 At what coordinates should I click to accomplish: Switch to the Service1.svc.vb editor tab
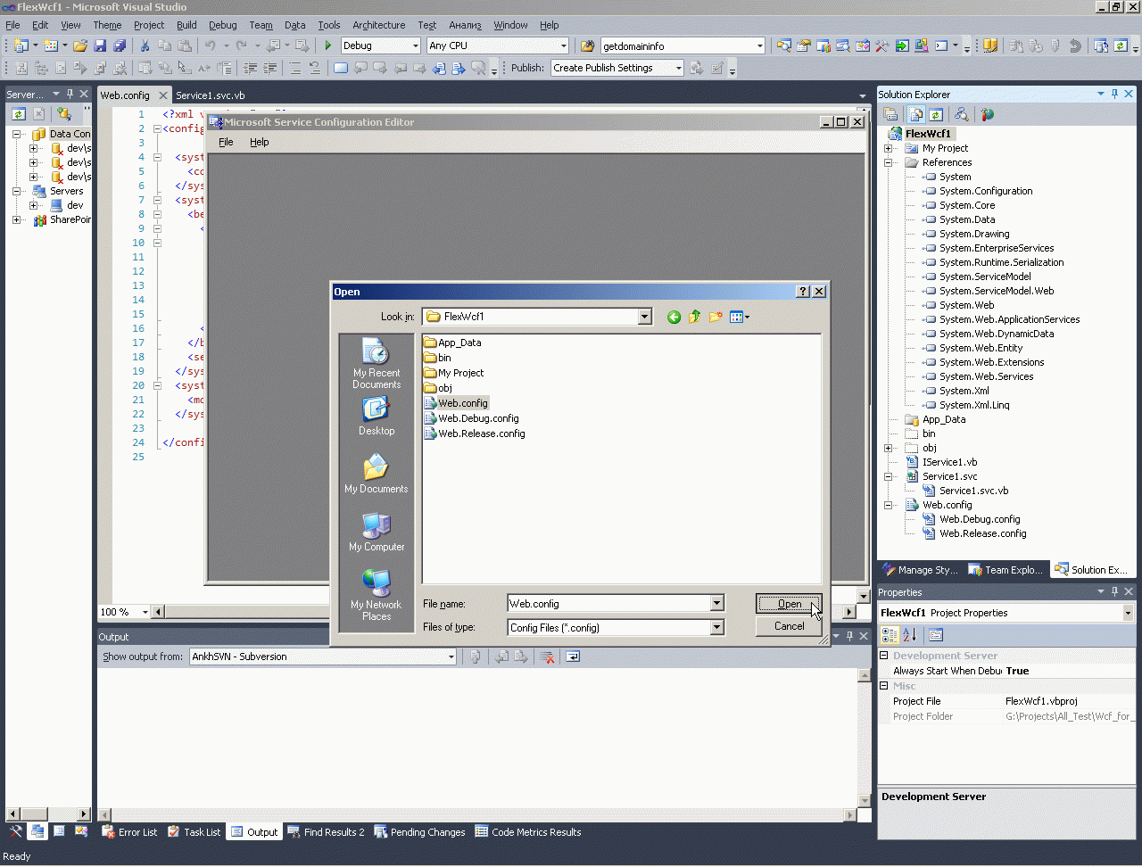[x=211, y=95]
